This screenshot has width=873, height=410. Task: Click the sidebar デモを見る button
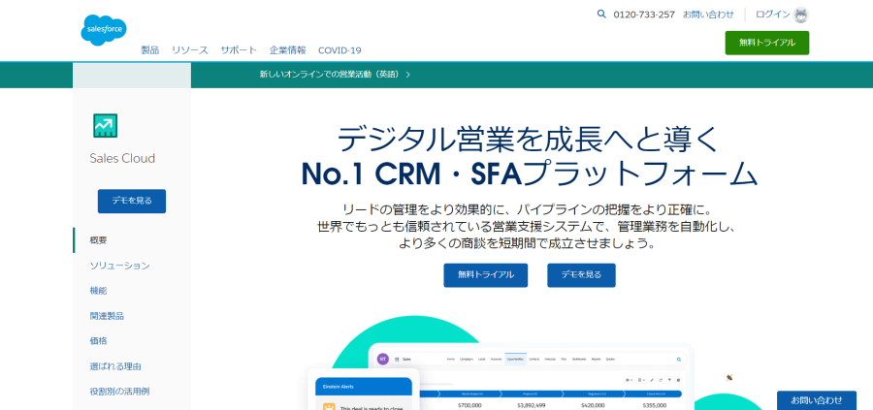click(x=132, y=202)
